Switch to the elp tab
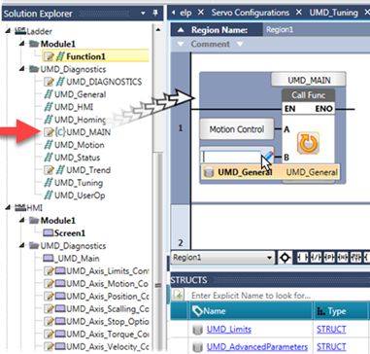 (185, 13)
